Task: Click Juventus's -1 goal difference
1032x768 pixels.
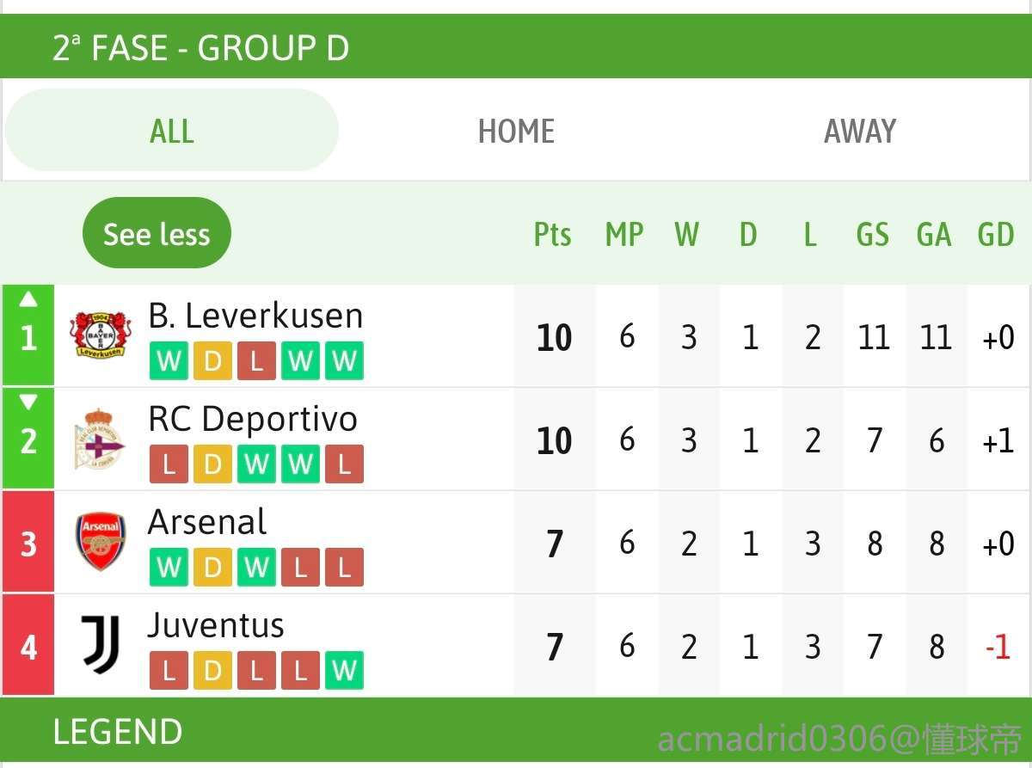Action: (998, 646)
